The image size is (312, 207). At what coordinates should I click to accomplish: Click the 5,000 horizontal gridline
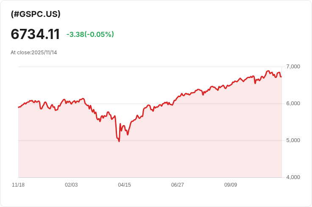point(64,140)
